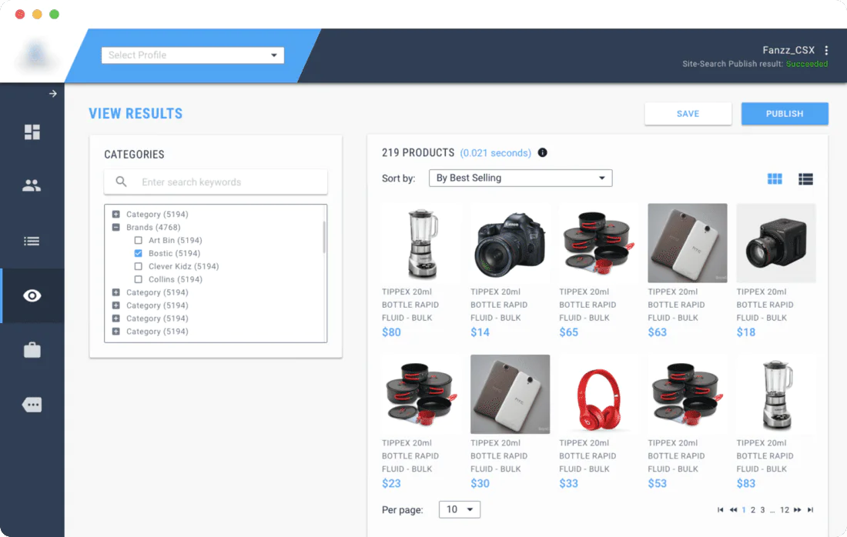Select the eye preview icon in sidebar

tap(32, 295)
